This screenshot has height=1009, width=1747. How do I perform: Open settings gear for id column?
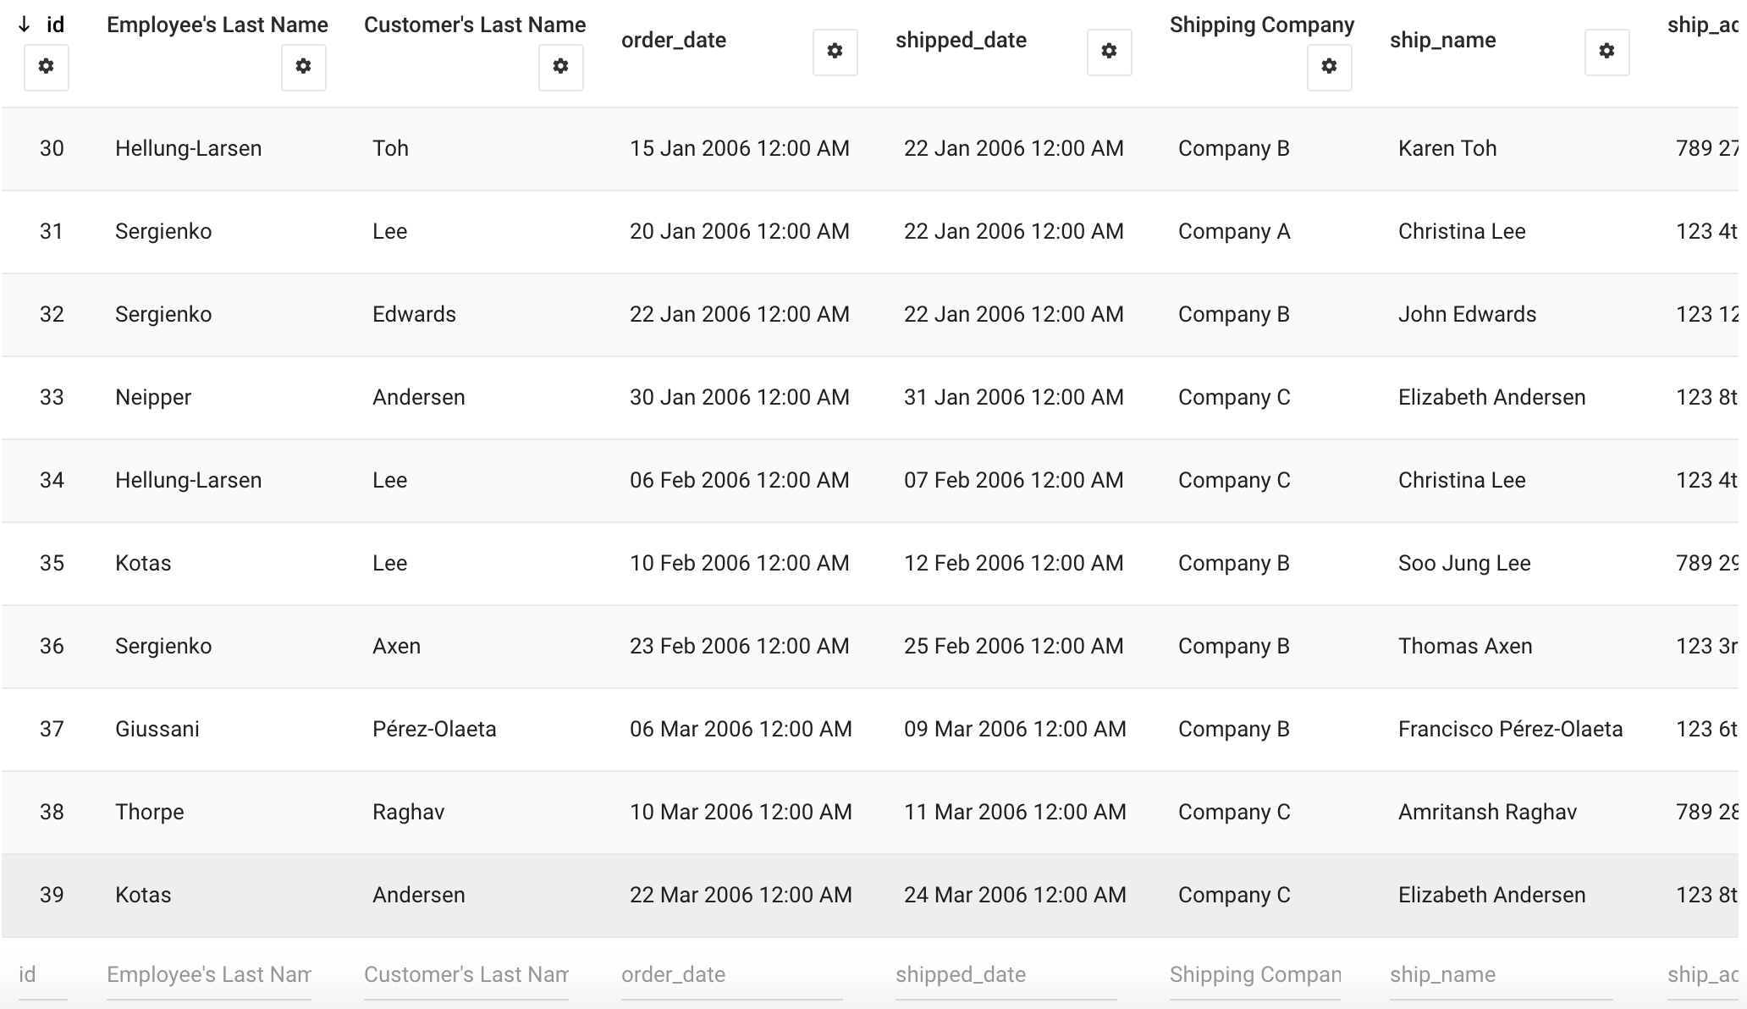[x=47, y=67]
